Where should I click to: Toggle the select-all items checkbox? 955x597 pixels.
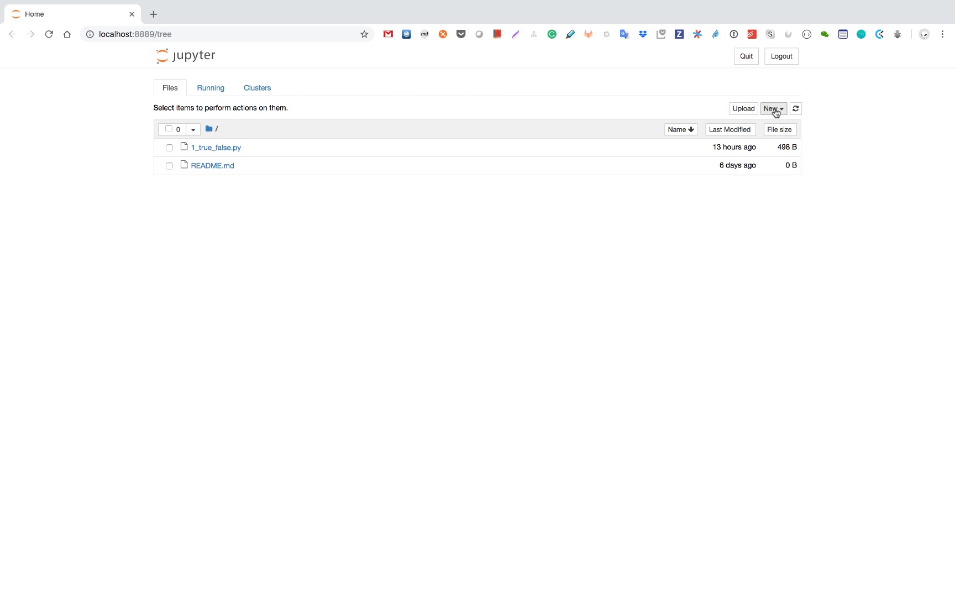pos(169,129)
